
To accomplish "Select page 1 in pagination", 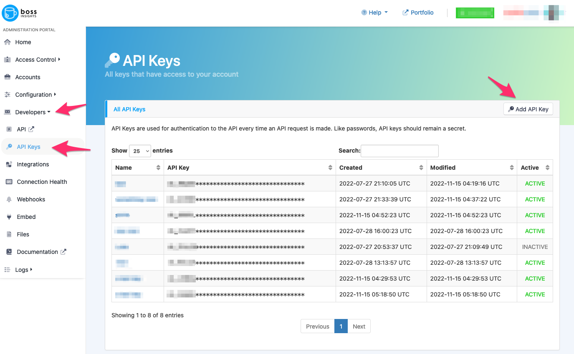I will coord(341,326).
